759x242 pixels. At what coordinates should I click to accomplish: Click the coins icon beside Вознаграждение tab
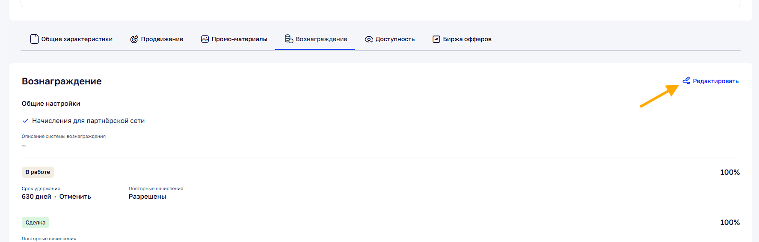click(289, 39)
